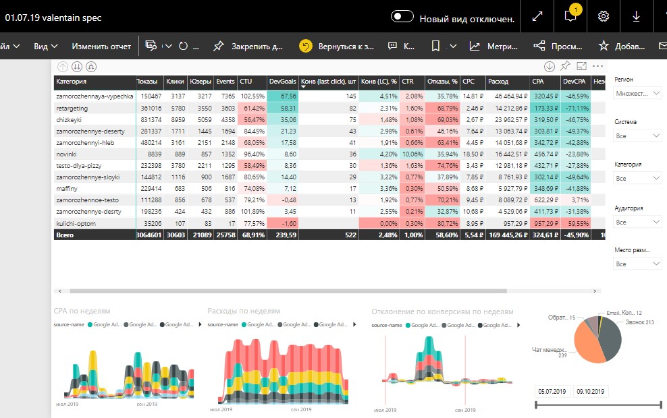Click expand all down one level icon
The height and width of the screenshot is (418, 667).
click(91, 67)
